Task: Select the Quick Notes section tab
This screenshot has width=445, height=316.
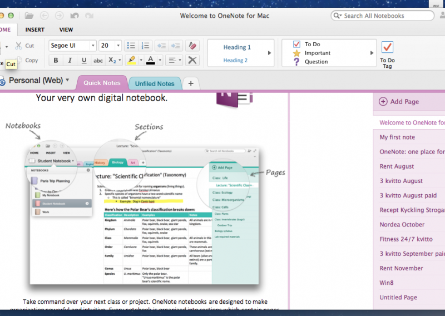Action: click(x=102, y=83)
